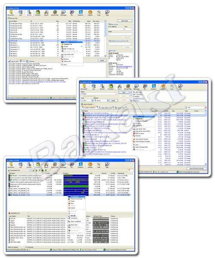Click Disconnect icon in the Transfers window toolbar

pos(11,165)
